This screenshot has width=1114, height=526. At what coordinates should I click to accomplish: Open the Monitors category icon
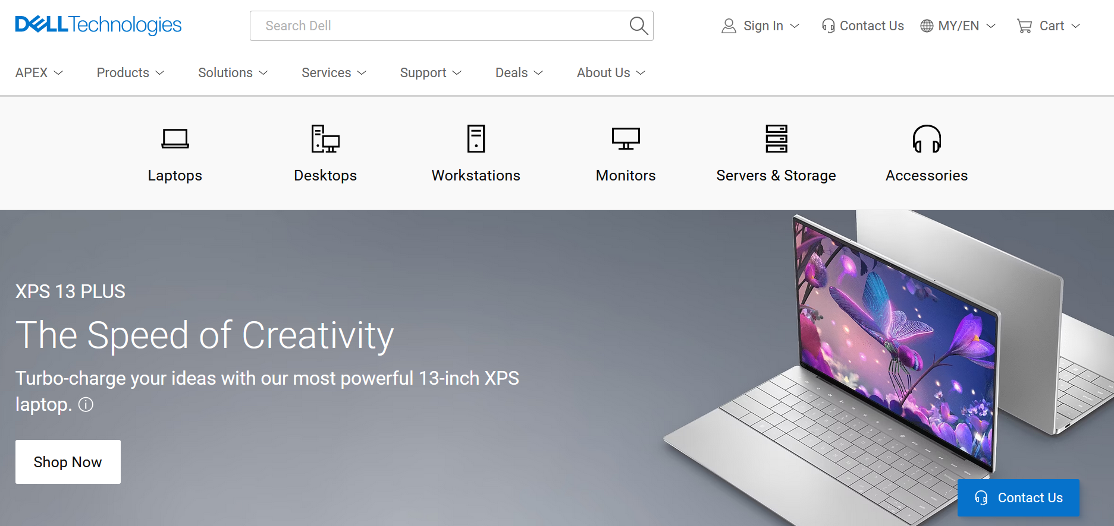click(x=626, y=139)
